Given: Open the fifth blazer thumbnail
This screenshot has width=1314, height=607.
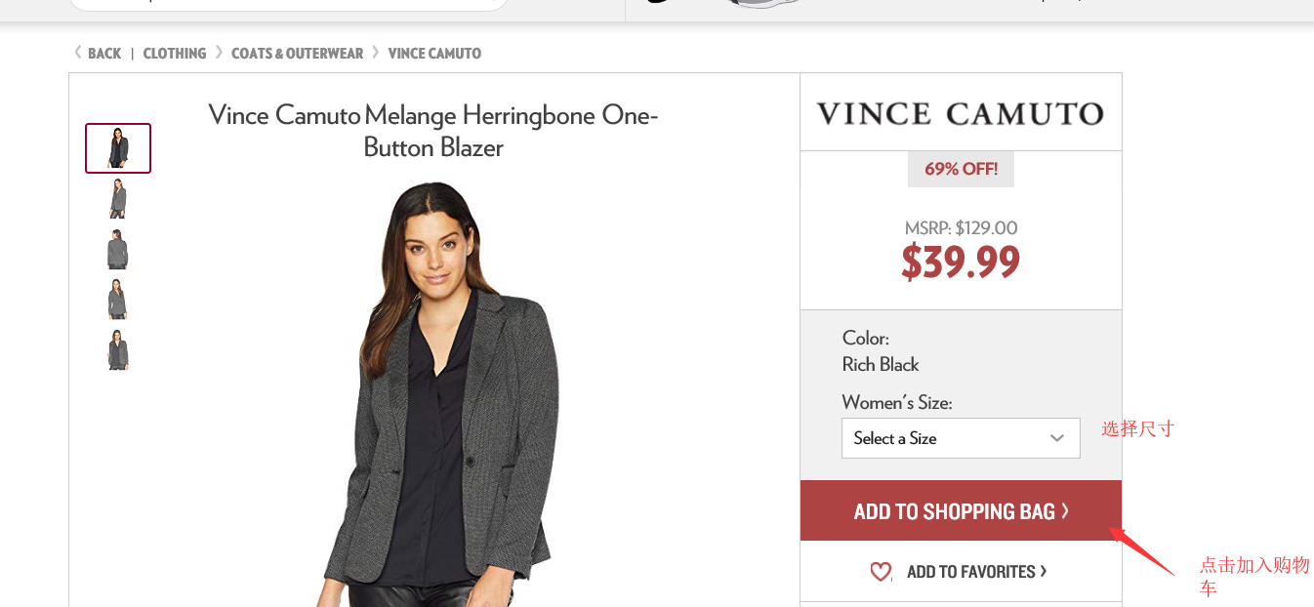Looking at the screenshot, I should 118,349.
